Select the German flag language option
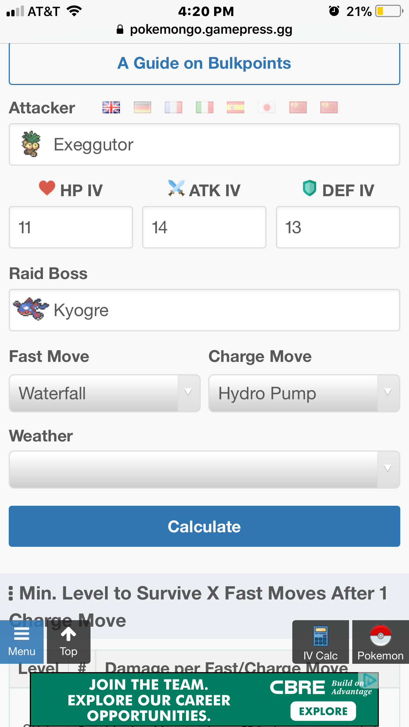 142,108
